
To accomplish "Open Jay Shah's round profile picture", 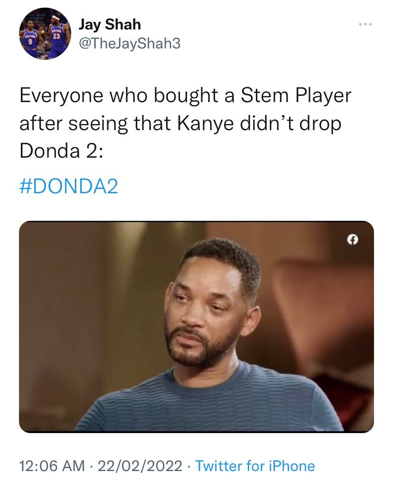I will click(x=45, y=34).
